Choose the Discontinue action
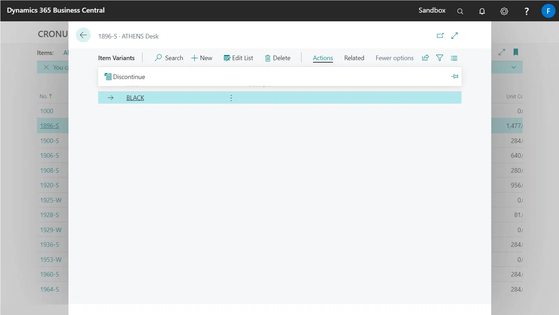Viewport: 559px width, 315px height. pos(125,77)
